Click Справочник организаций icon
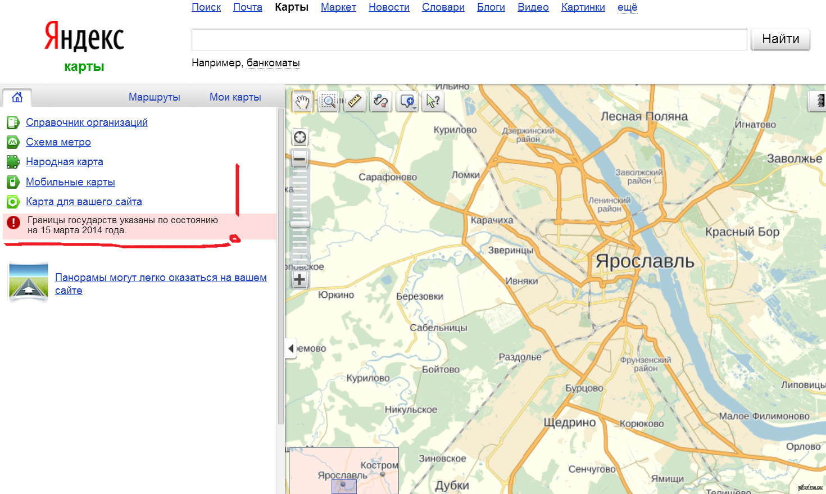826x494 pixels. pyautogui.click(x=13, y=123)
